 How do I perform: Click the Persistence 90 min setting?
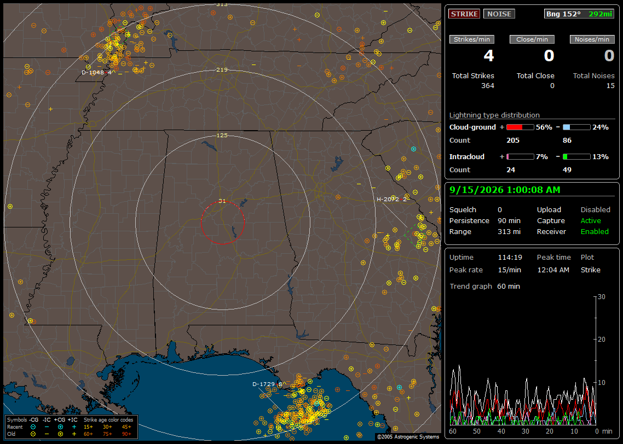click(484, 220)
